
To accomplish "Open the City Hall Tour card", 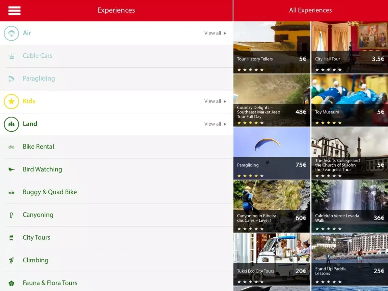I will tap(350, 47).
